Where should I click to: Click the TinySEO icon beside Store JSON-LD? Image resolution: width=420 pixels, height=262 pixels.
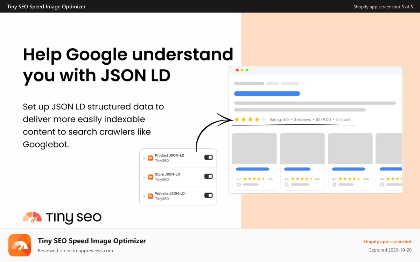click(x=150, y=177)
